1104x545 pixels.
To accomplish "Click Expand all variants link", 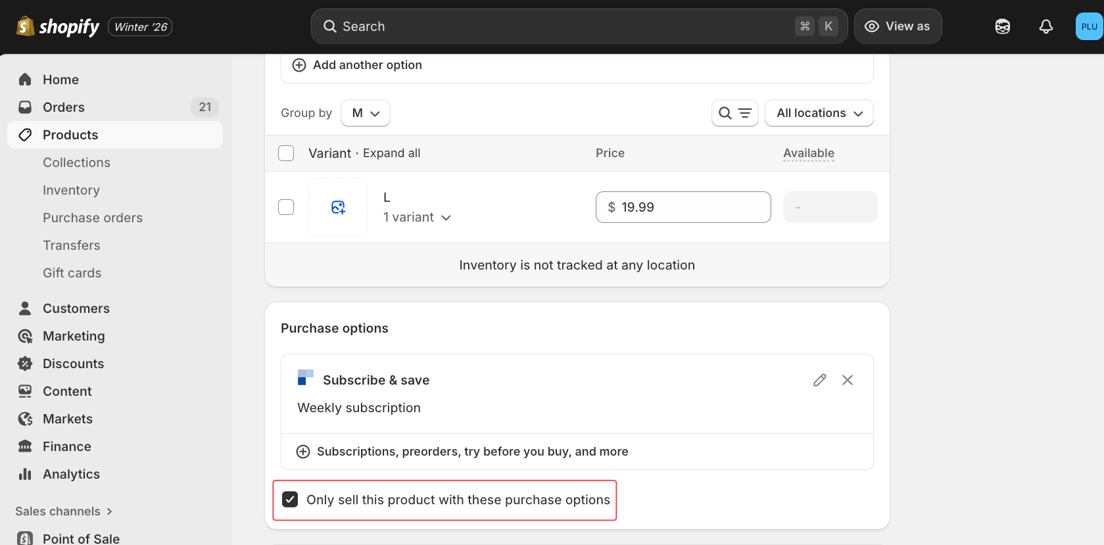I will point(391,153).
